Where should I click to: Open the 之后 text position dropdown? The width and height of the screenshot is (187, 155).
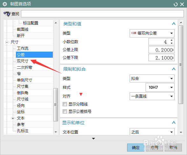click(152, 132)
